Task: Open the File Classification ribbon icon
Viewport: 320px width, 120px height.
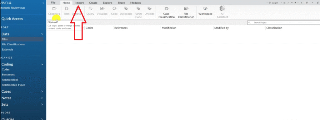Action: click(186, 12)
